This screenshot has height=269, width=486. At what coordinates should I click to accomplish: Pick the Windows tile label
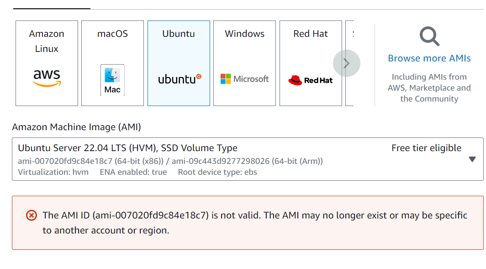[x=244, y=34]
